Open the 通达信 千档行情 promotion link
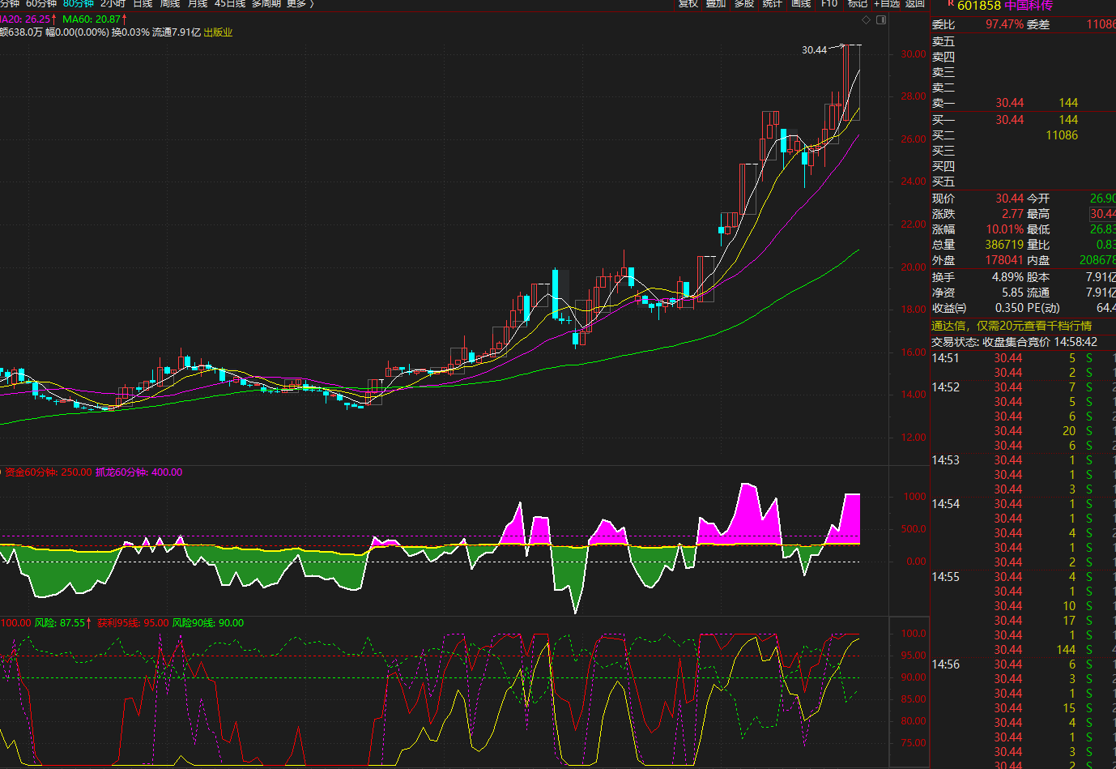Screen dimensions: 1116x769 (1012, 326)
